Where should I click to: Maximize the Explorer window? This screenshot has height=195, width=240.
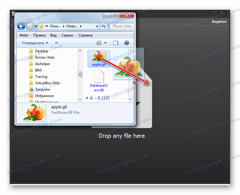[x=115, y=16]
